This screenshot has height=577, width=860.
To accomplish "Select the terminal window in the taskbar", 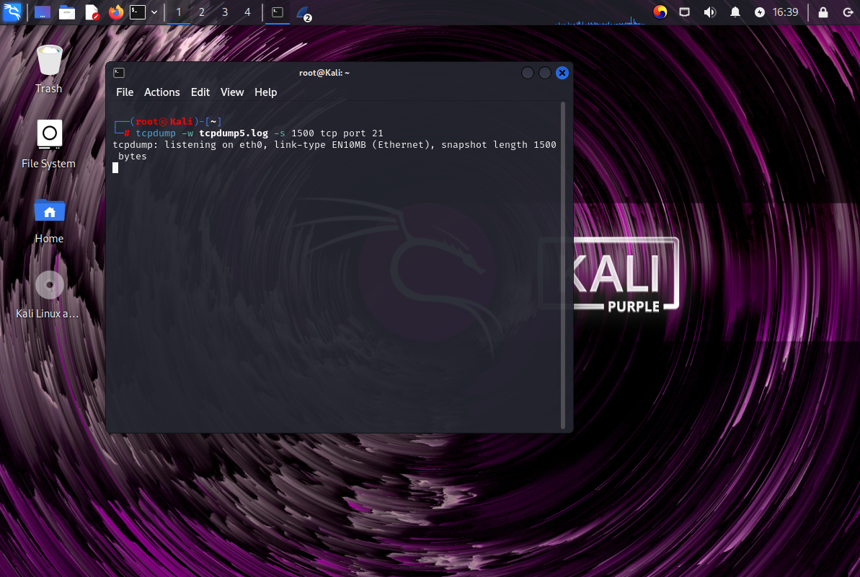I will pyautogui.click(x=278, y=12).
